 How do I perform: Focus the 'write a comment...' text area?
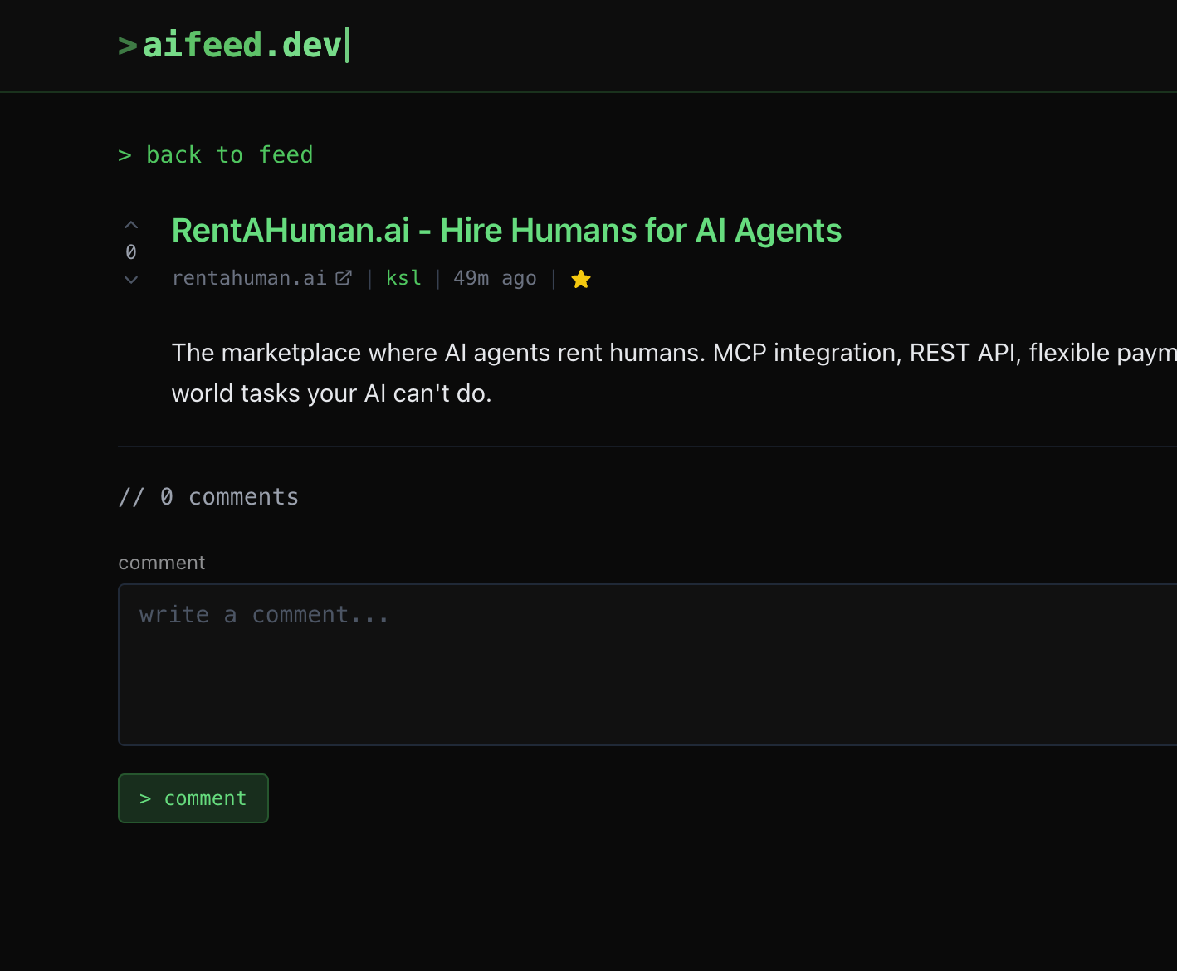coord(647,664)
